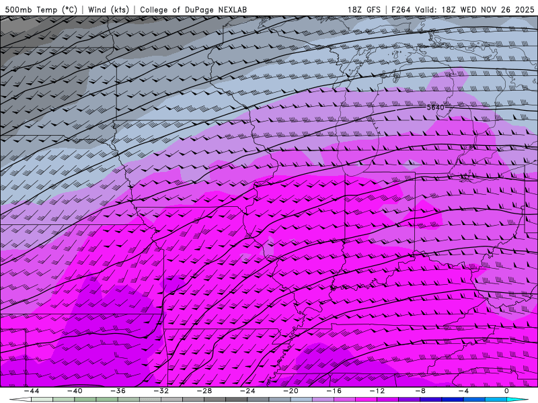Viewport: 538px width, 403px height.
Task: Select the 'F264' forecast hour text
Action: coord(401,10)
